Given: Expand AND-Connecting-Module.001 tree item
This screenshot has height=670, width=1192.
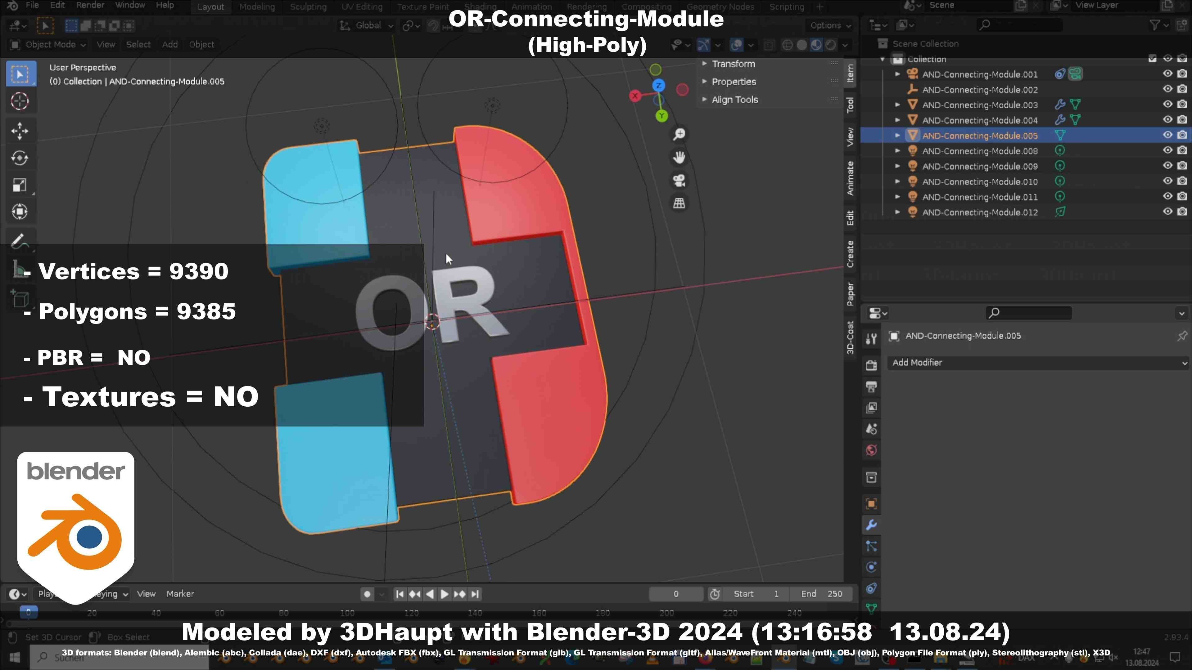Looking at the screenshot, I should (897, 74).
